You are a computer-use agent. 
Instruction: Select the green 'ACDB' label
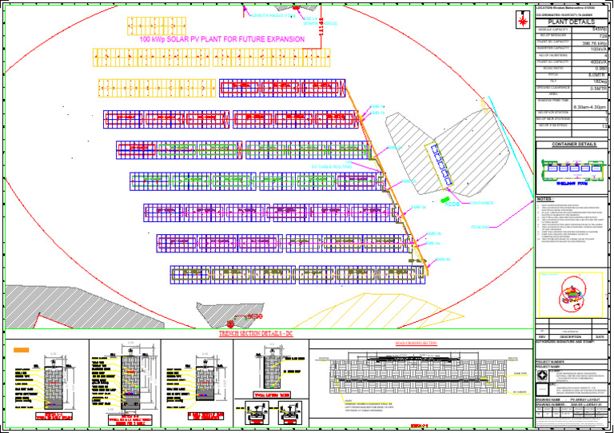coord(452,204)
